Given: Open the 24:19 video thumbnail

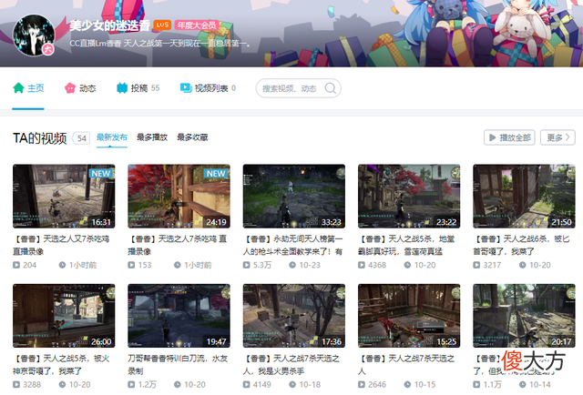Looking at the screenshot, I should (179, 197).
